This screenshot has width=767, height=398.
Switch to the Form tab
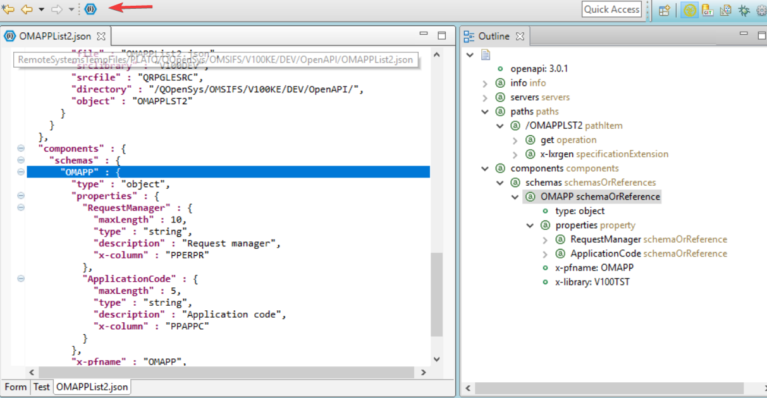coord(15,387)
